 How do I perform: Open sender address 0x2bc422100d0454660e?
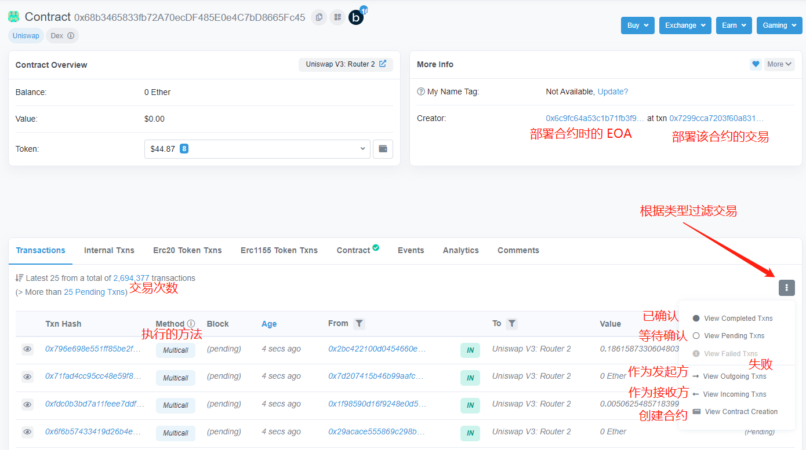click(377, 349)
